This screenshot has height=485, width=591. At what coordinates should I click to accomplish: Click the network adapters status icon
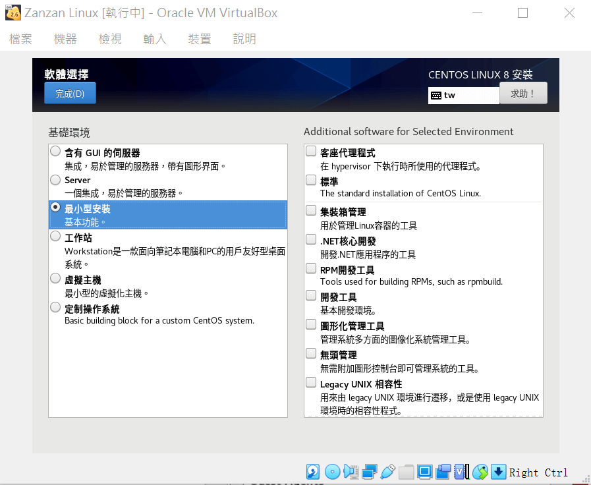[x=369, y=471]
